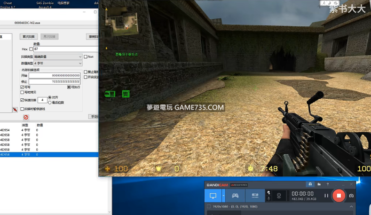
Task: Open the scan type dropdown
Action: click(x=58, y=56)
